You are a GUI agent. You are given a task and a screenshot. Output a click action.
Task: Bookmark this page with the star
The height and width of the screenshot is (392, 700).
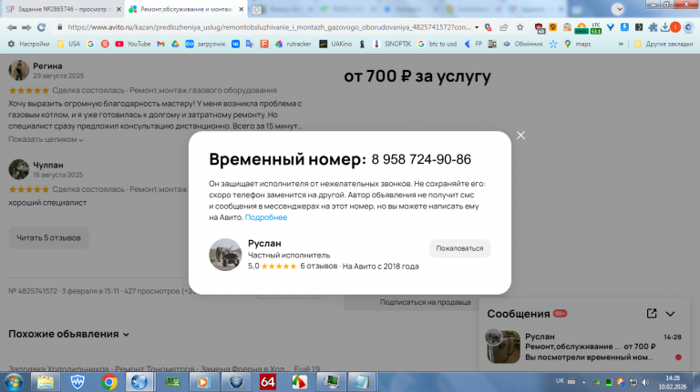coord(520,27)
